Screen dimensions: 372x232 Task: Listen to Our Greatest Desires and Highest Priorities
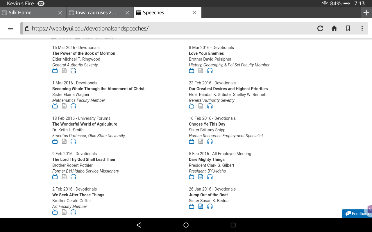pyautogui.click(x=210, y=106)
